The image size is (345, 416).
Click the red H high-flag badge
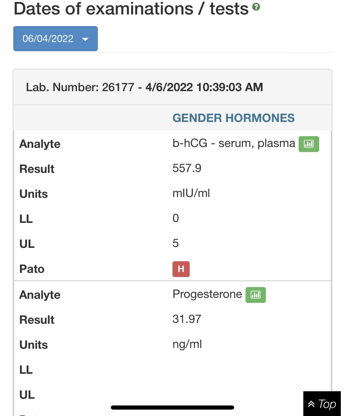pyautogui.click(x=181, y=269)
